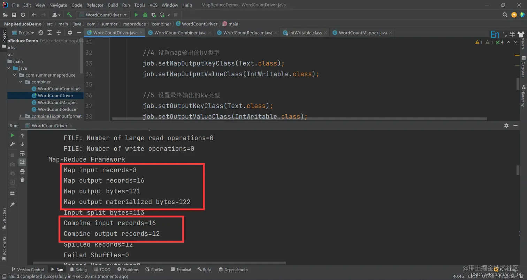Click combiner breadcrumb in navigation bar
This screenshot has width=527, height=280.
click(161, 24)
